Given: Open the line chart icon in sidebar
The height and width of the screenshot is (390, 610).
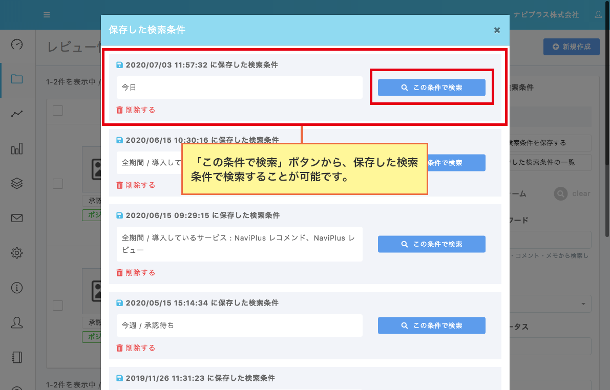Looking at the screenshot, I should point(17,114).
